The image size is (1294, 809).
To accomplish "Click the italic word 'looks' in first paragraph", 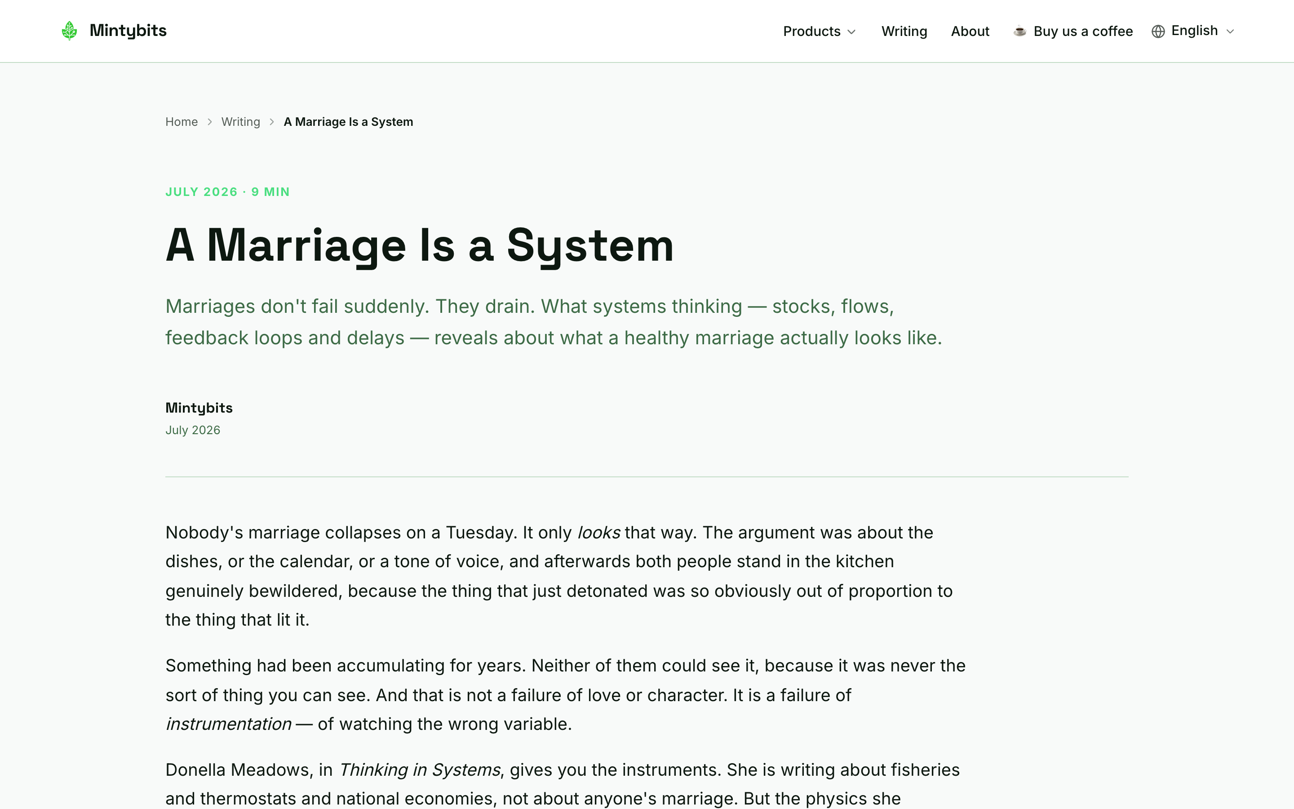I will pos(598,533).
